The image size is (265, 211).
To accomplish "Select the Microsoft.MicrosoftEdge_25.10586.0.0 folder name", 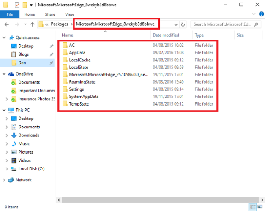I will [x=109, y=74].
